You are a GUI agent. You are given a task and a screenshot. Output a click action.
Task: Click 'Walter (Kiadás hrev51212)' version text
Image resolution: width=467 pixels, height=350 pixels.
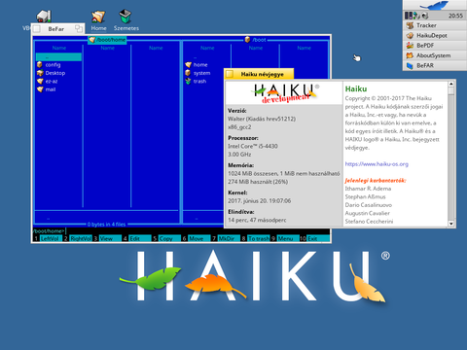coord(262,119)
